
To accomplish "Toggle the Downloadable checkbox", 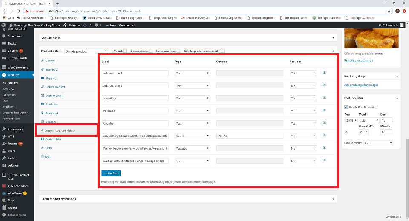I will (150, 51).
